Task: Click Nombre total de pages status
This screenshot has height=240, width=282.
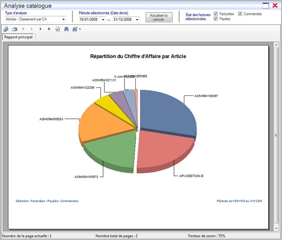Action: coord(117,236)
